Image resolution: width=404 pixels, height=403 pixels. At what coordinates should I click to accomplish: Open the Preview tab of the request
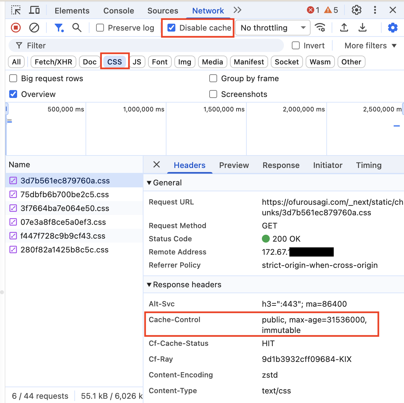(x=234, y=165)
